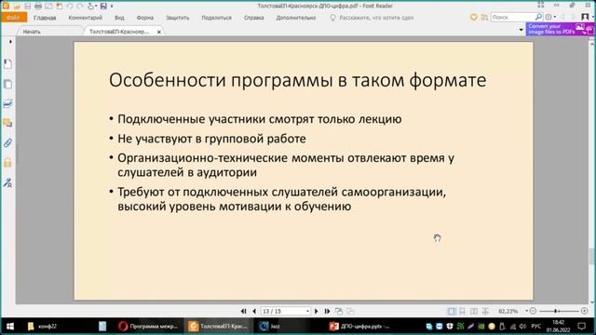Screen dimensions: 596x335
Task: Open the Поделиться ribbon tab
Action: 216,18
